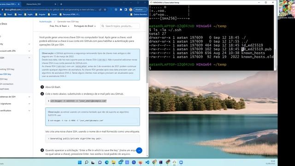Open 'passphrases' sidebar link
Image resolution: width=295 pixels, height=166 pixels.
[x=5, y=89]
